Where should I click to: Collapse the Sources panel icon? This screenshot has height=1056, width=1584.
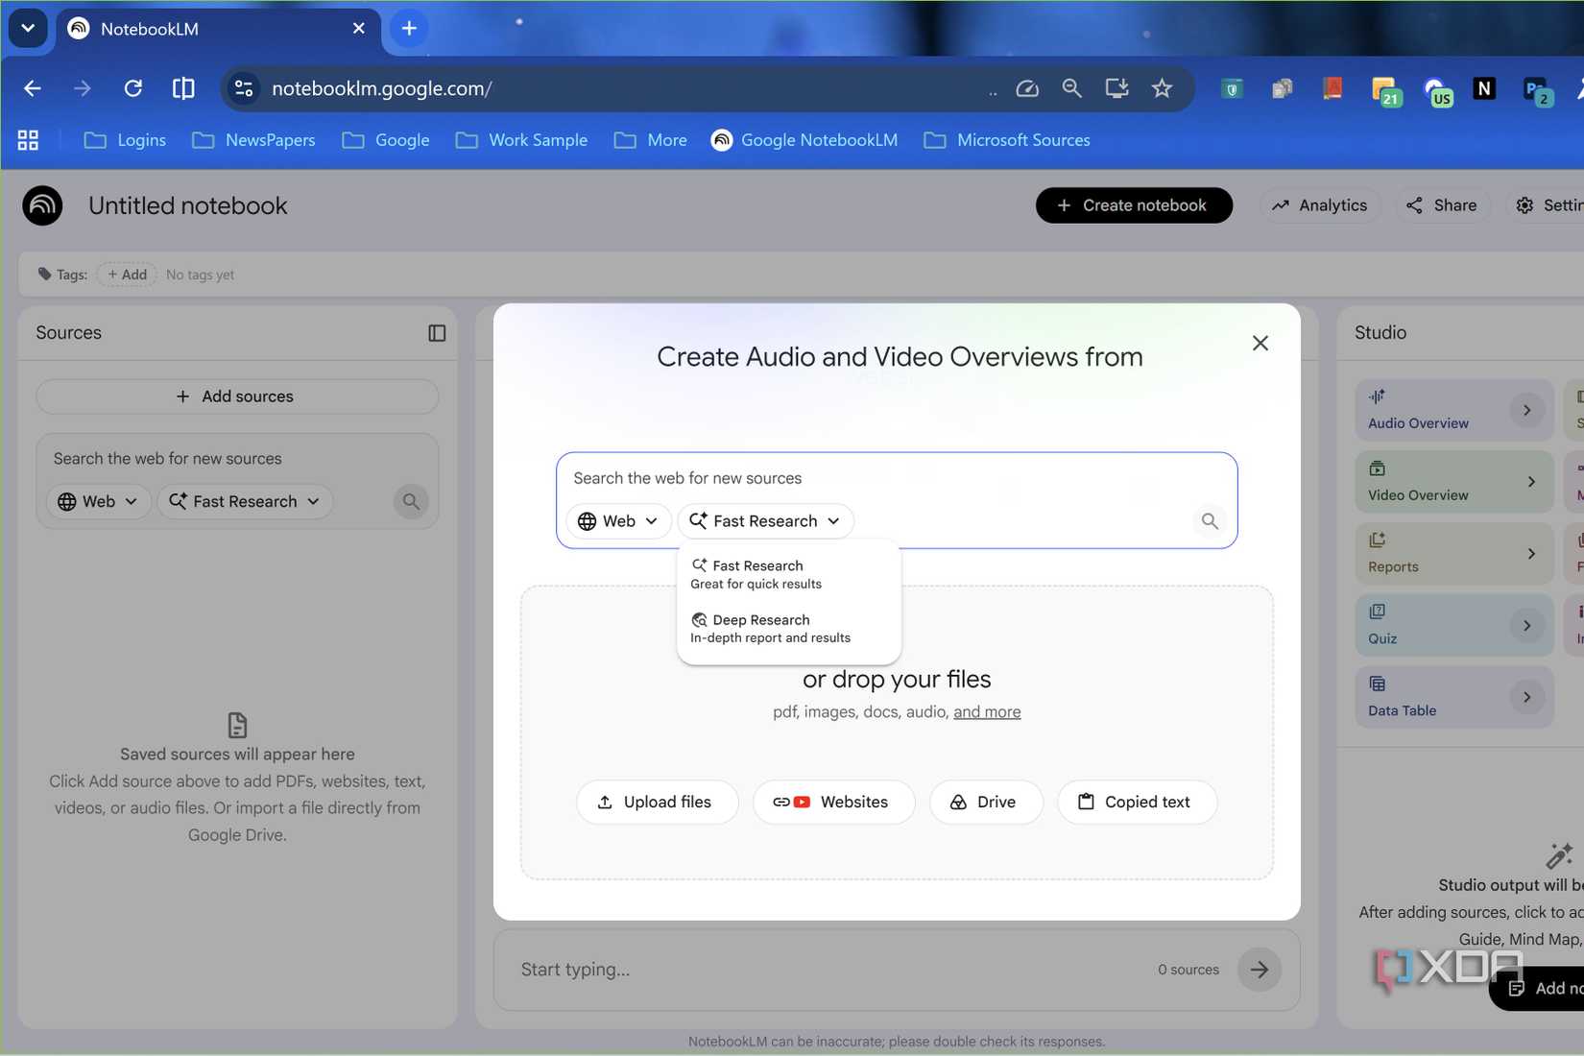click(x=437, y=333)
